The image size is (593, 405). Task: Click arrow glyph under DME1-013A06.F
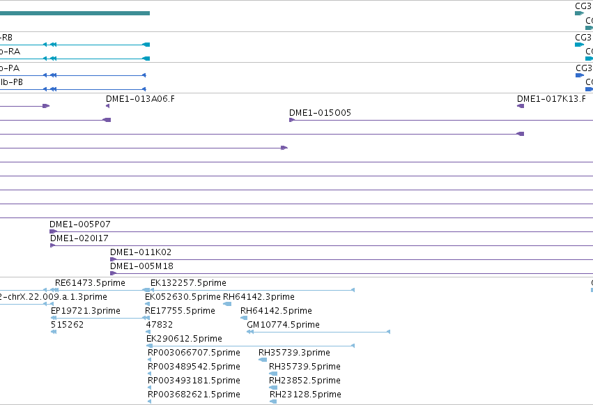pyautogui.click(x=108, y=106)
